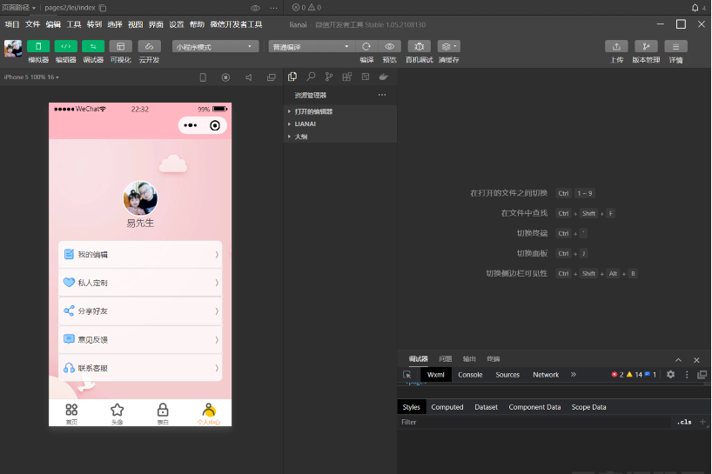Open the upload button in toolbar
712x474 pixels.
pyautogui.click(x=616, y=46)
